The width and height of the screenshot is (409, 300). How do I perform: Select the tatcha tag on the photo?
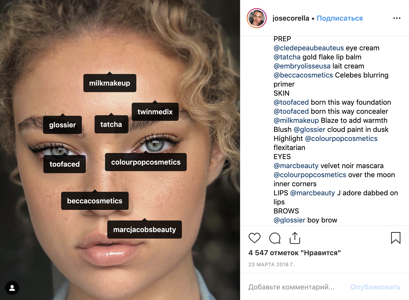(x=111, y=124)
